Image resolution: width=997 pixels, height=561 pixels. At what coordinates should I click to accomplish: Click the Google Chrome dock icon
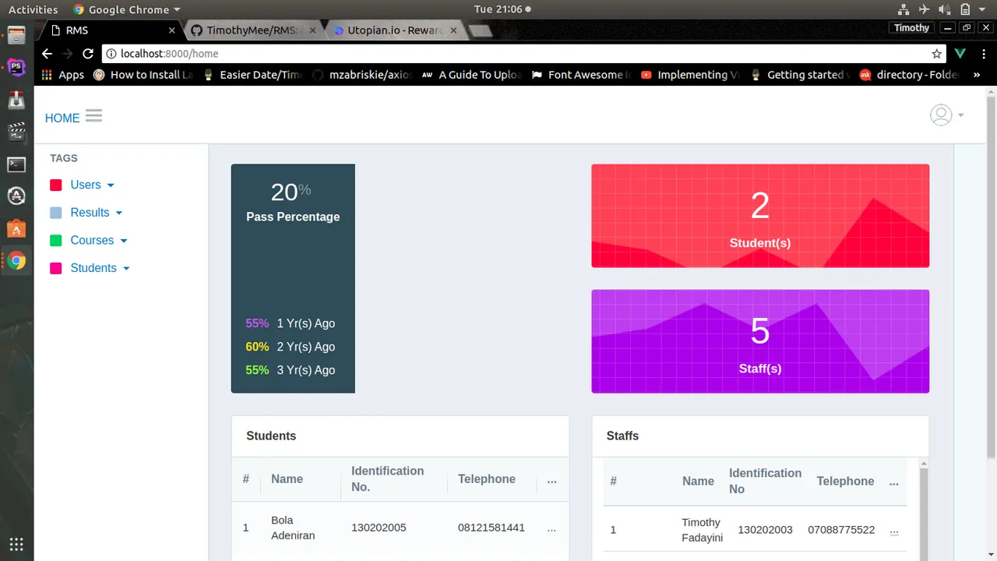[16, 262]
